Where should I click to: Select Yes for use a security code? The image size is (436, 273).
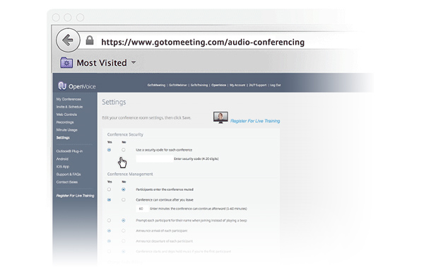click(109, 150)
